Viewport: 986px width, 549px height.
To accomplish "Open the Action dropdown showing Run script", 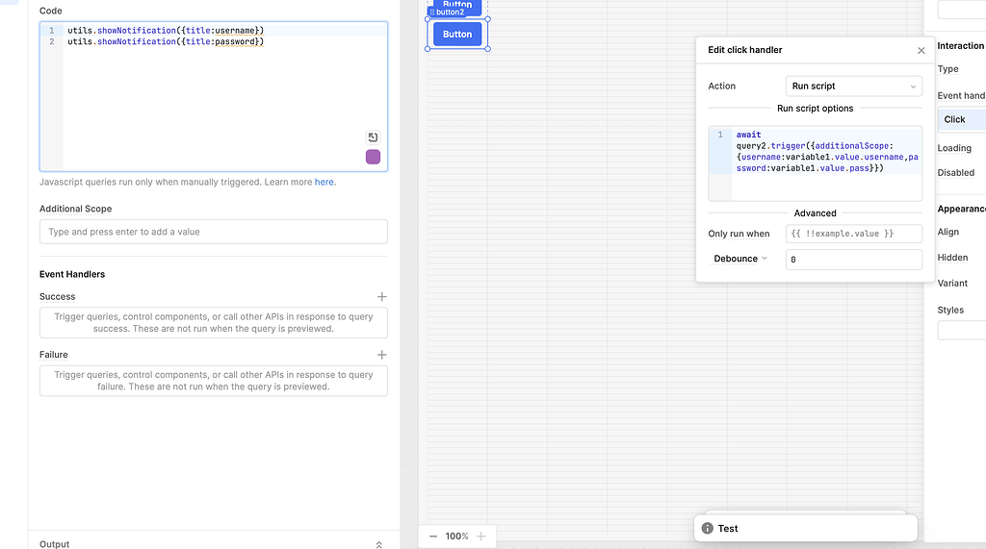I will click(x=853, y=87).
